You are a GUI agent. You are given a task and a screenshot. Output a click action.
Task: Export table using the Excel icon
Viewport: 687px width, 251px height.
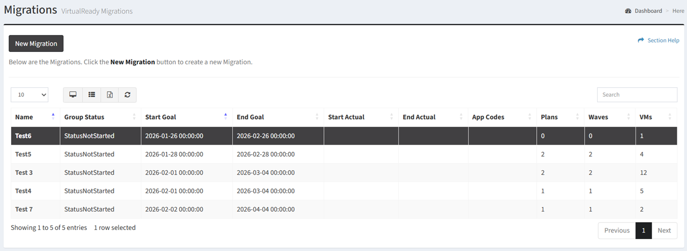110,95
